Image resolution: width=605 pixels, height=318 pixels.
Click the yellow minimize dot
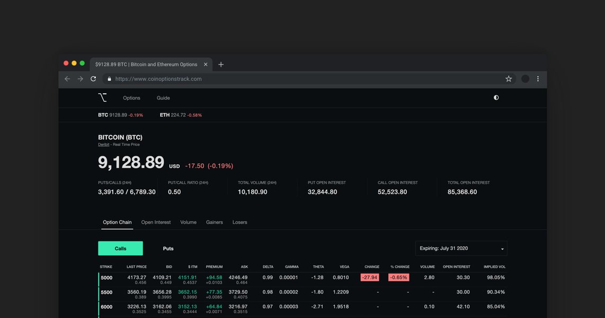(74, 63)
